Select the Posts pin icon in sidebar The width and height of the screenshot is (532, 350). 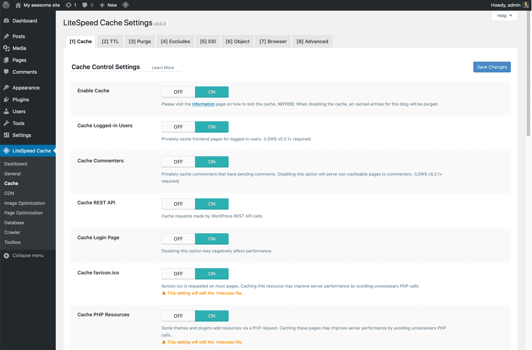7,36
